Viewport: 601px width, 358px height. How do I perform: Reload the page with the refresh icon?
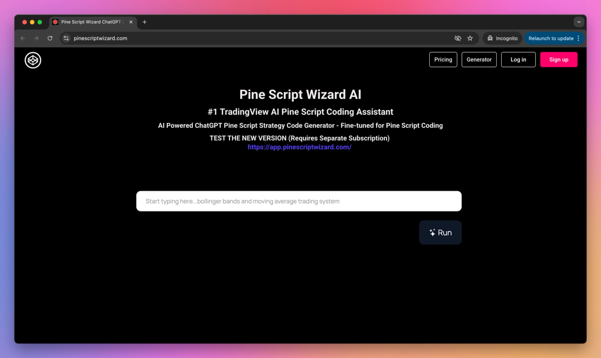(x=50, y=38)
